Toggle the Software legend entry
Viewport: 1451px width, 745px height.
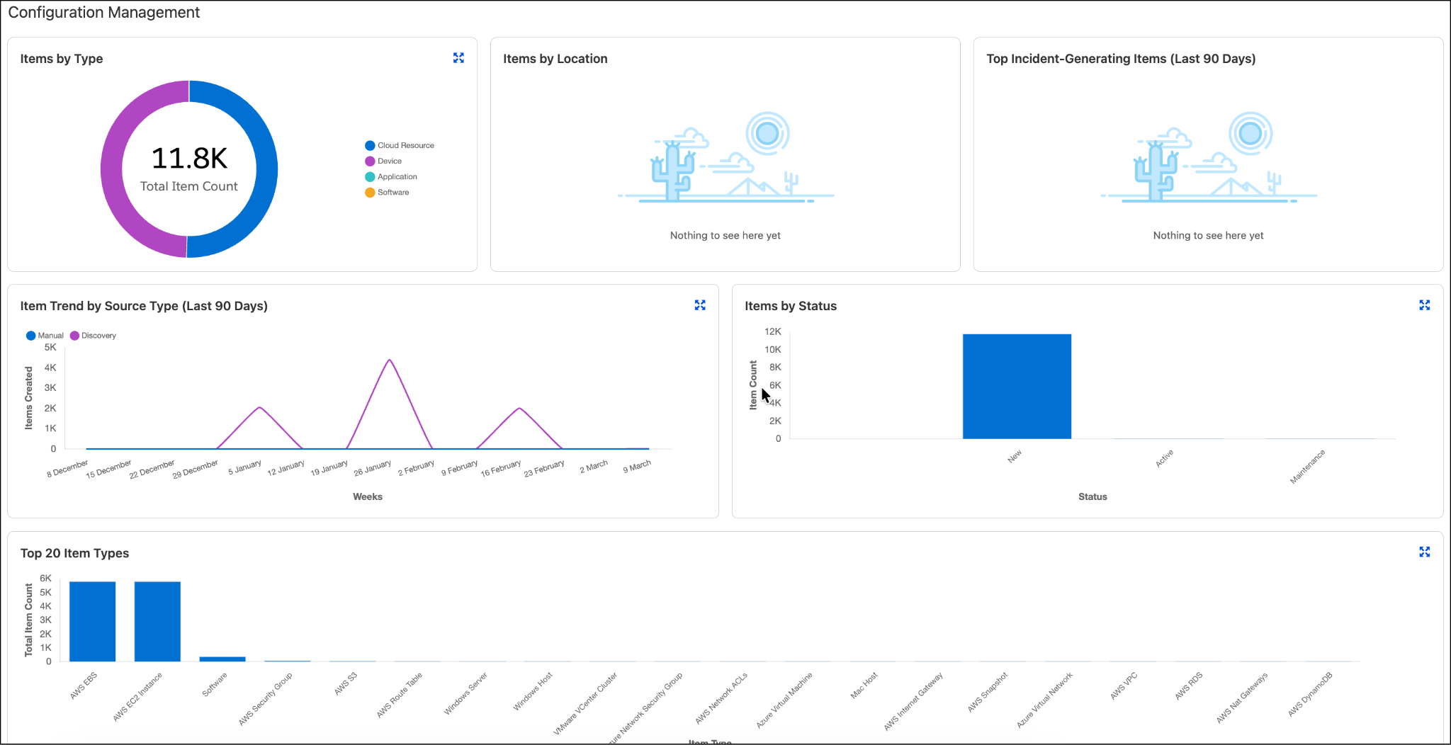(387, 192)
